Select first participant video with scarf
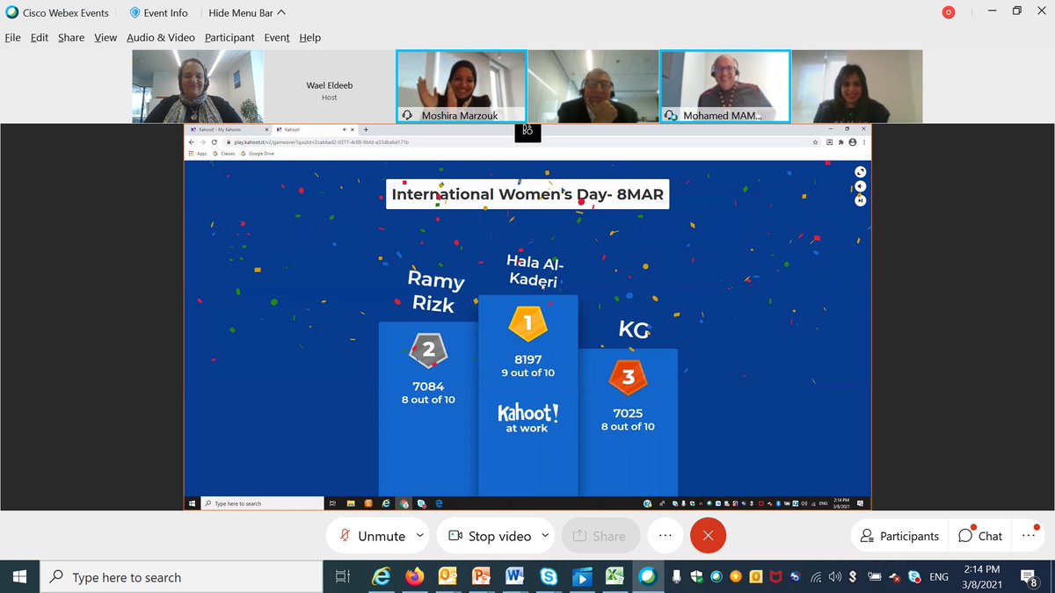1055x593 pixels. coord(197,86)
